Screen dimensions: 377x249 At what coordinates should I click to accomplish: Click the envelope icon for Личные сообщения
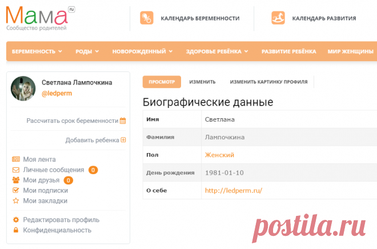coord(16,170)
